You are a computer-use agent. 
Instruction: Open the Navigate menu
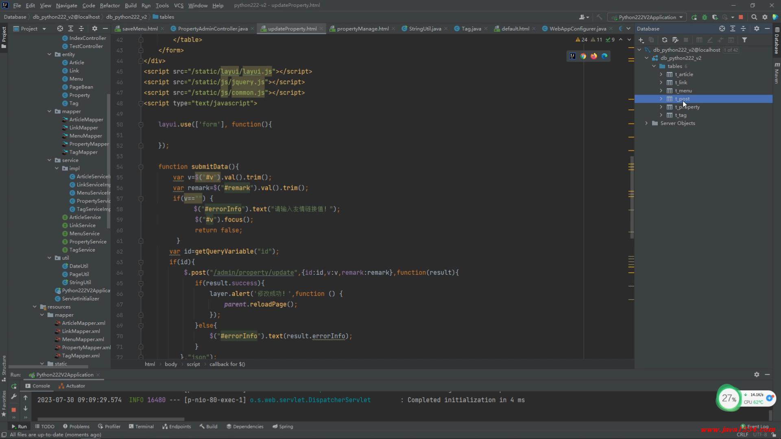pyautogui.click(x=66, y=5)
